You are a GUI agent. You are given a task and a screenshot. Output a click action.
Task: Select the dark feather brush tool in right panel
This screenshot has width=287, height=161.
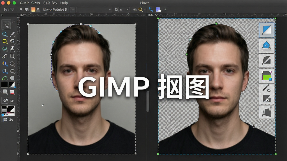[x=267, y=60]
